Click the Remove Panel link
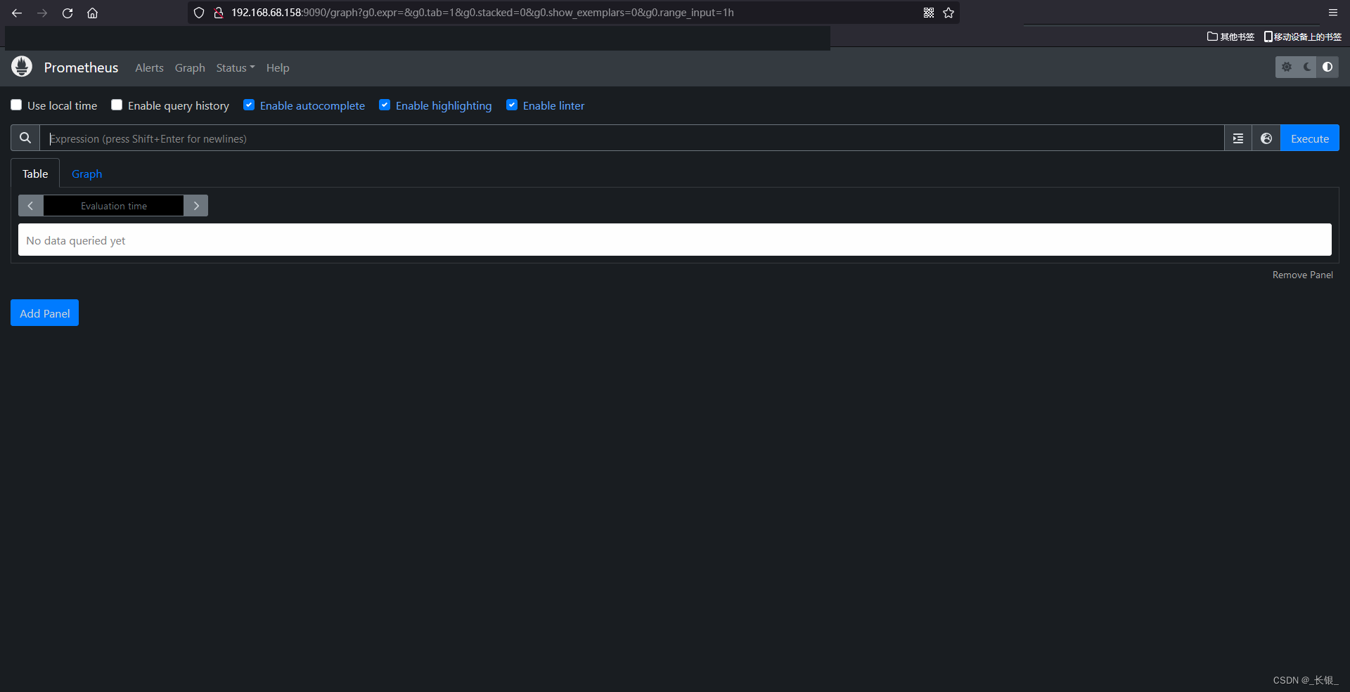This screenshot has width=1350, height=692. click(1302, 275)
